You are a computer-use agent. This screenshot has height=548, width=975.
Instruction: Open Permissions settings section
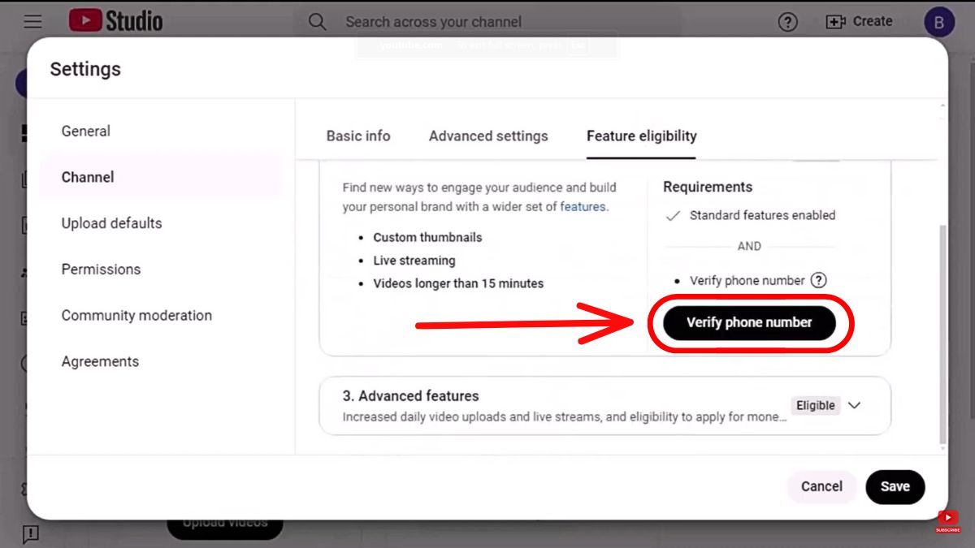(102, 270)
